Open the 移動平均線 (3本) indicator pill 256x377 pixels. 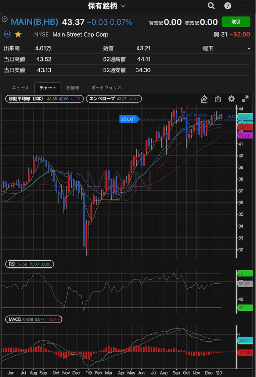[x=44, y=99]
